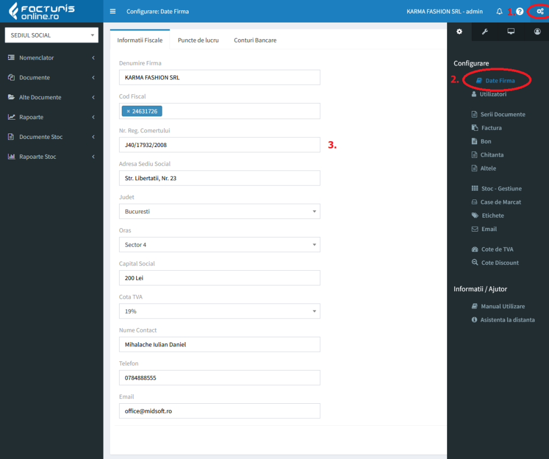
Task: Click the Alte Documente folder icon
Action: tap(12, 97)
